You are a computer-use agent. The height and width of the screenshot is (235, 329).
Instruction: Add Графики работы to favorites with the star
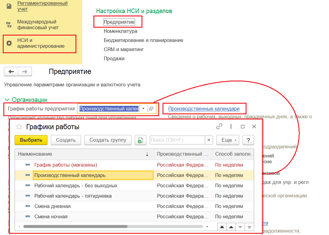pyautogui.click(x=19, y=126)
